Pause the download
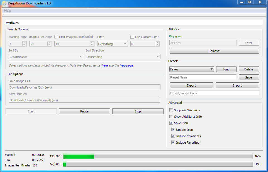Image resolution: width=268 pixels, height=172 pixels. pos(84,111)
